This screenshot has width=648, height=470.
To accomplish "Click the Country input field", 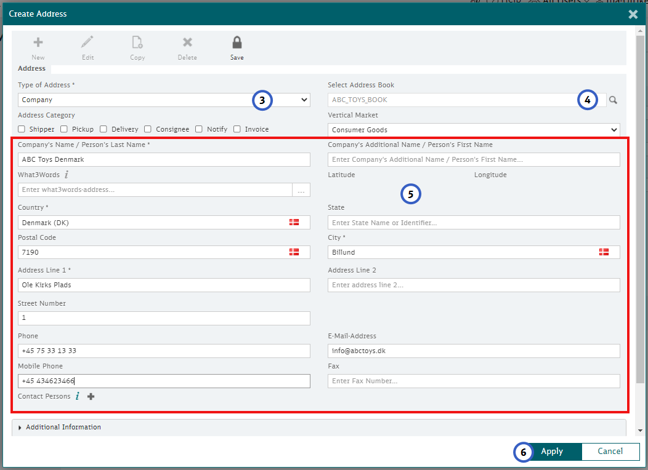I will (164, 223).
